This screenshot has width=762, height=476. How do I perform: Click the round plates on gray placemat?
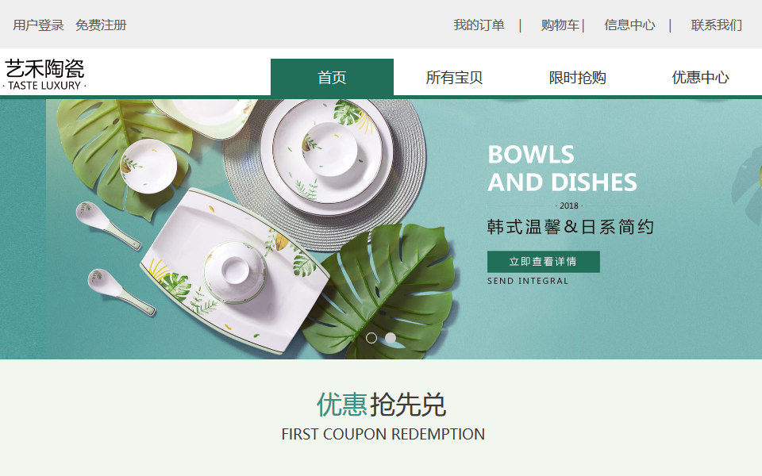tap(326, 155)
